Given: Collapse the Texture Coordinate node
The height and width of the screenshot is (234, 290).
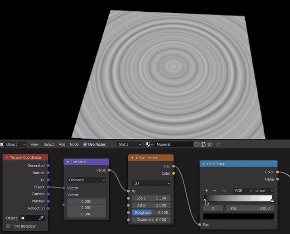Looking at the screenshot, I should [7, 158].
